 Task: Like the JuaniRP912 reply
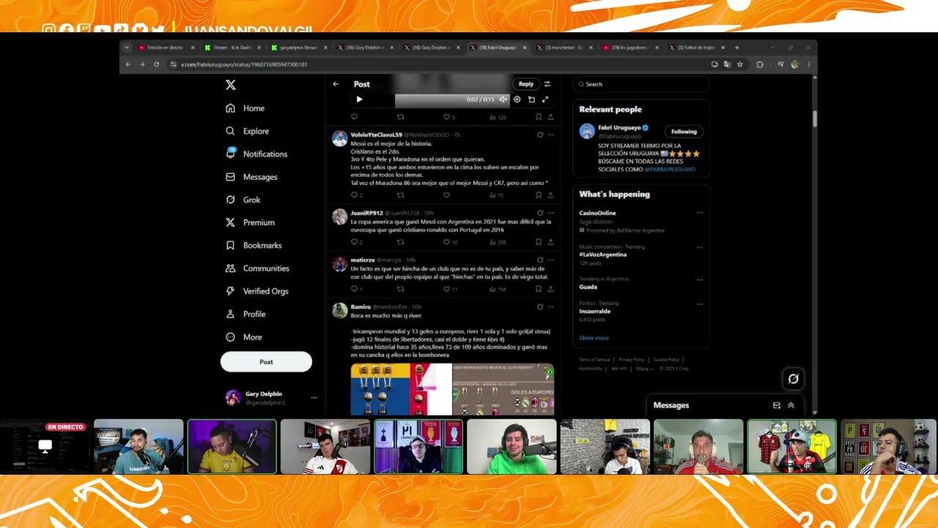(x=446, y=242)
